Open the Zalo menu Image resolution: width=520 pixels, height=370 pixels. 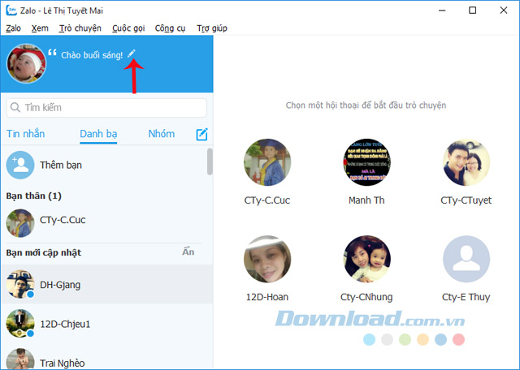pos(14,28)
